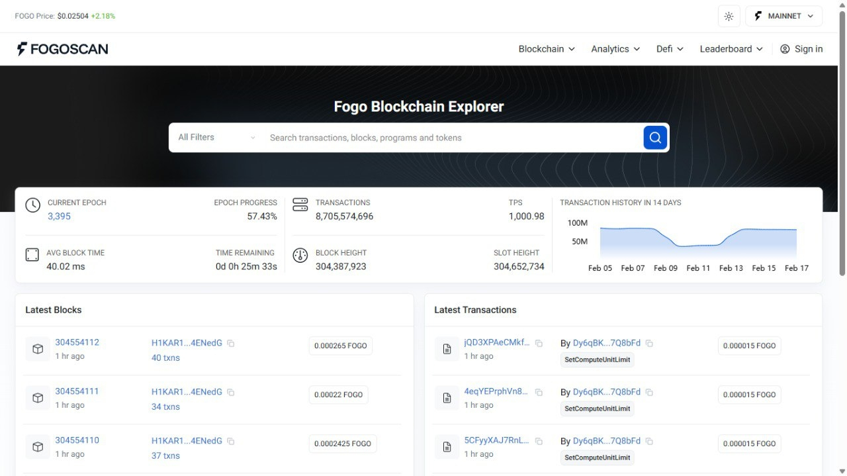Open the Analytics menu
This screenshot has height=476, width=847.
(x=615, y=49)
